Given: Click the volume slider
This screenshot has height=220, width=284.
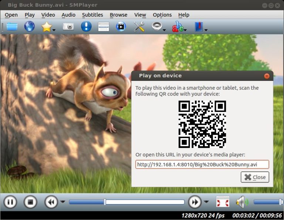Looking at the screenshot, I should (268, 202).
